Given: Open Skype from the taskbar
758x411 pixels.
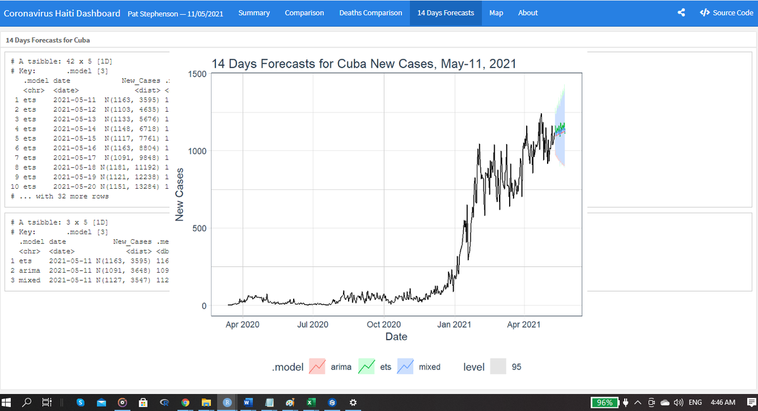Looking at the screenshot, I should pyautogui.click(x=81, y=402).
